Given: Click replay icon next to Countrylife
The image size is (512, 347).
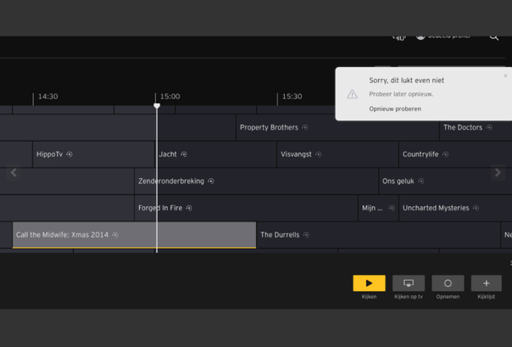Looking at the screenshot, I should pyautogui.click(x=445, y=154).
